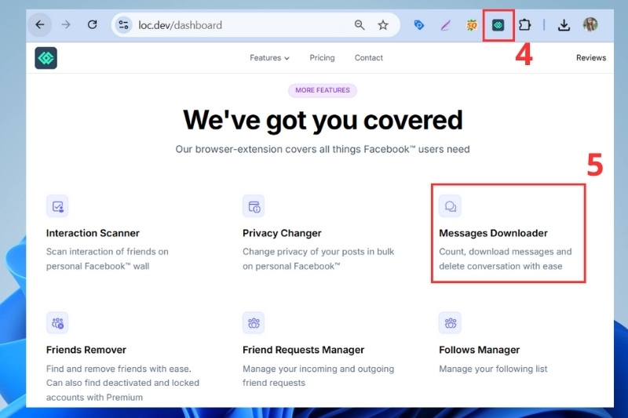Open the green diamond extension in toolbar

click(498, 25)
